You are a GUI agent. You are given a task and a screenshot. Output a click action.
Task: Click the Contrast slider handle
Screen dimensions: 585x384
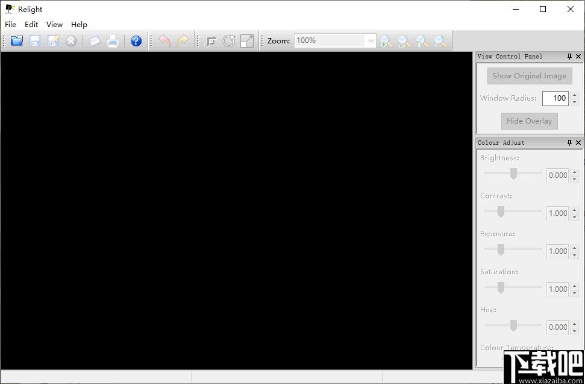[x=501, y=212]
